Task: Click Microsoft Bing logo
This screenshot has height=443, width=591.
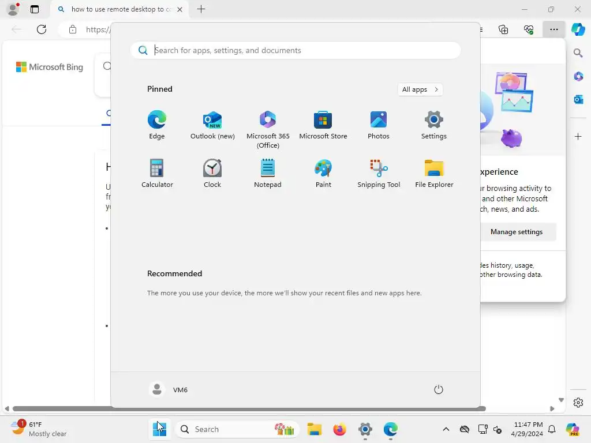Action: pos(50,67)
